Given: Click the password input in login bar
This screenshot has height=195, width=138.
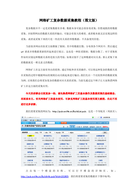Looking at the screenshot, I should pyautogui.click(x=51, y=123).
